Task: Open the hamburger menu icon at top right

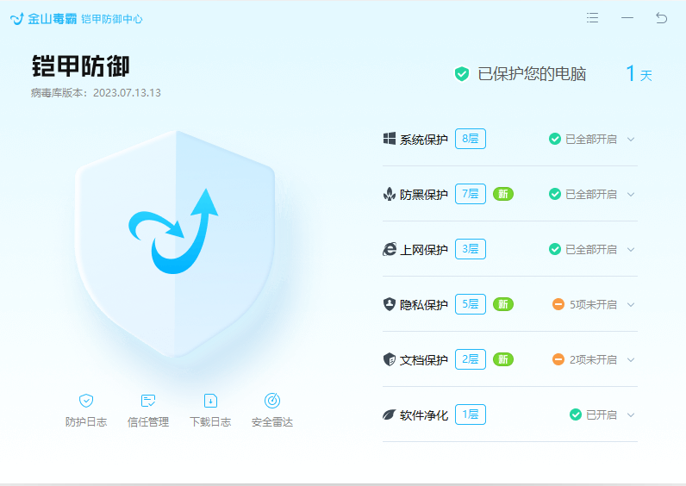Action: pyautogui.click(x=592, y=18)
